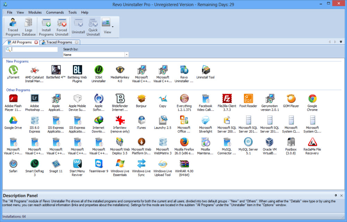Close the All Programs tab

36,42
